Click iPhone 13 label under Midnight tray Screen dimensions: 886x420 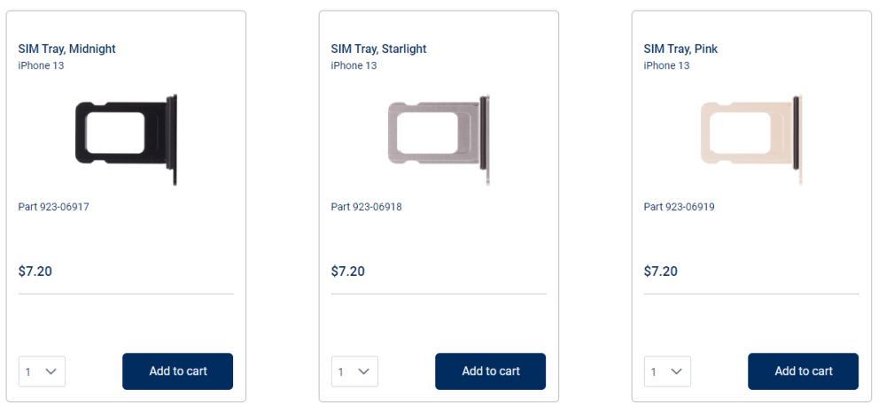[x=42, y=65]
